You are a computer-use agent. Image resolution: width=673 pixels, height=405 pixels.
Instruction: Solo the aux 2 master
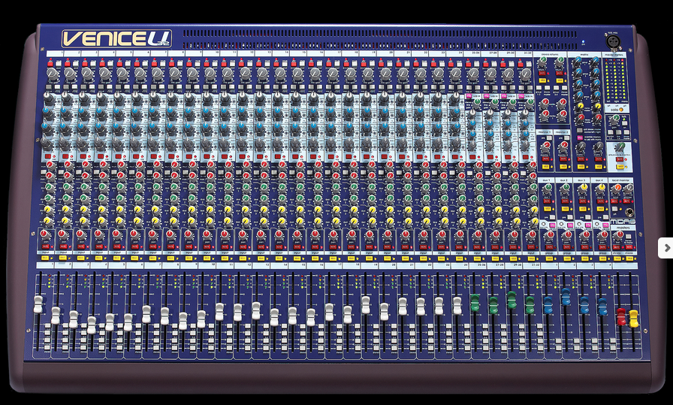[566, 209]
